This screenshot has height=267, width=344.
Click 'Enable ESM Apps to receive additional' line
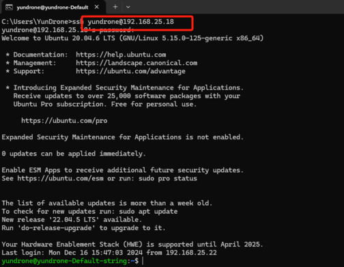[x=122, y=170]
